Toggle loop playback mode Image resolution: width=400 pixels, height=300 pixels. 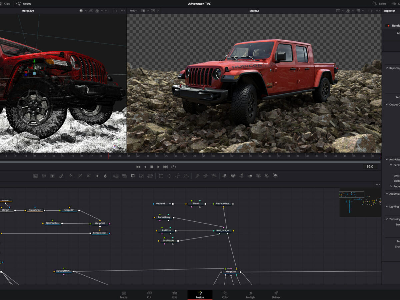pyautogui.click(x=174, y=167)
